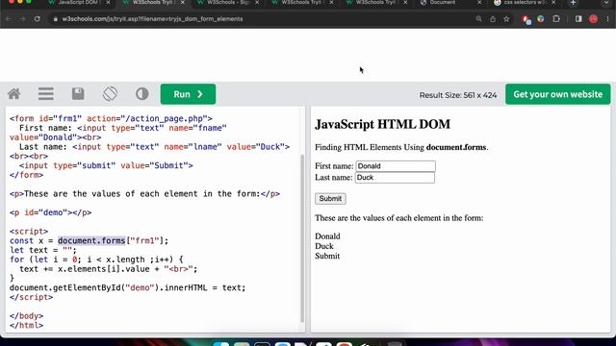
Task: Click the Submit button in the result form
Action: [x=330, y=199]
